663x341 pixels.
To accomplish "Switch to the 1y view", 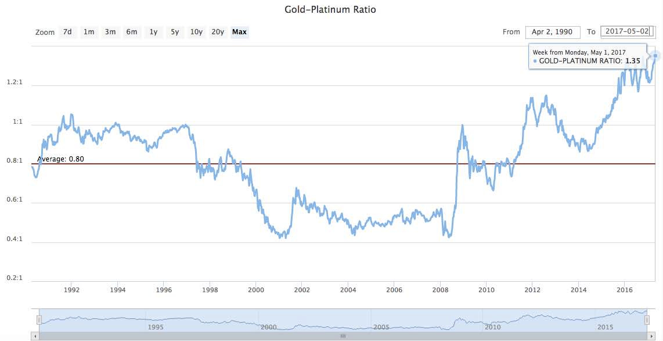I will (x=153, y=32).
